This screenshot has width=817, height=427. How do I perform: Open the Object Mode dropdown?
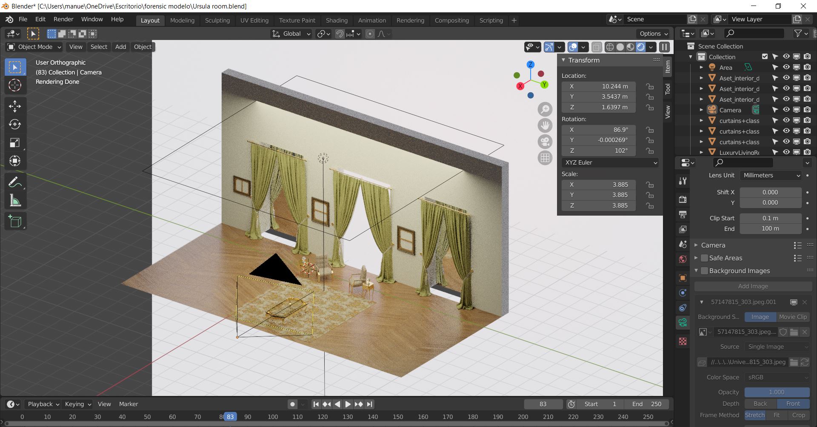pos(35,47)
